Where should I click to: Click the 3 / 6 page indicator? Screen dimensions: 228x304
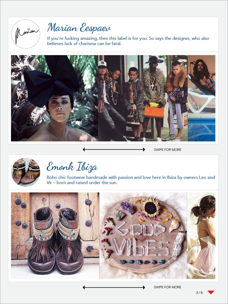(199, 293)
